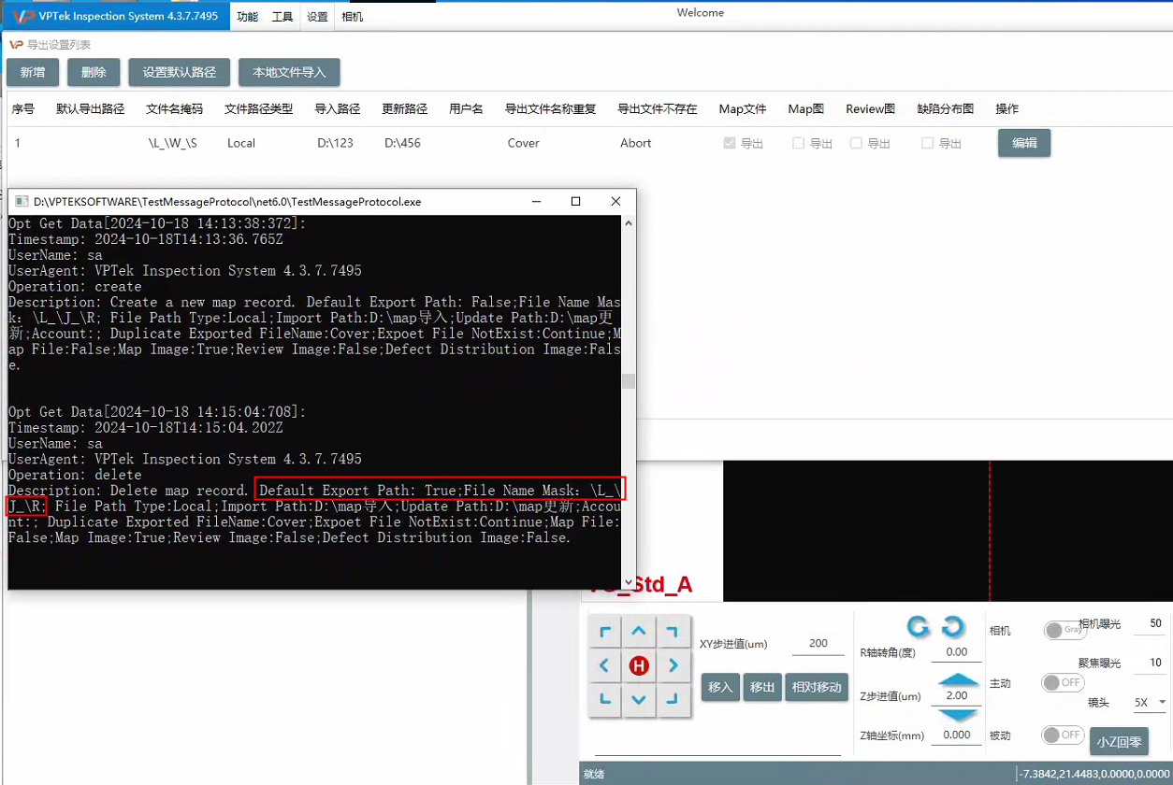Click the 默认导出路径 column header
1173x785 pixels.
(91, 108)
